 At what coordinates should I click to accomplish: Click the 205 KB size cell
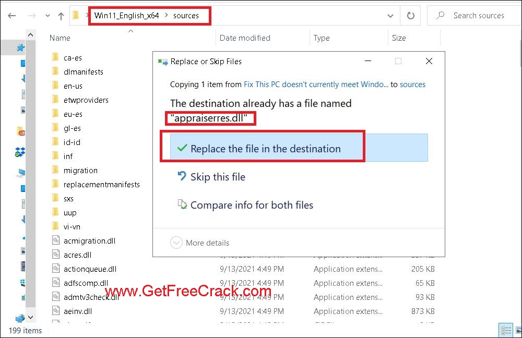423,269
